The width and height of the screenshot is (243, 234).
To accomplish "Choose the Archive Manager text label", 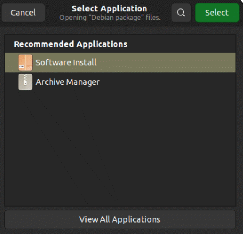I will (68, 82).
